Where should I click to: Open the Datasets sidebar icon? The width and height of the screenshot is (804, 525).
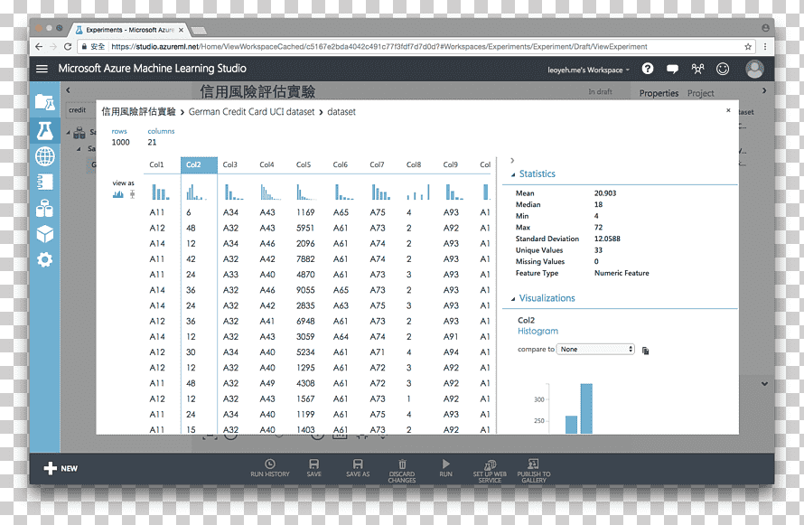(x=44, y=208)
